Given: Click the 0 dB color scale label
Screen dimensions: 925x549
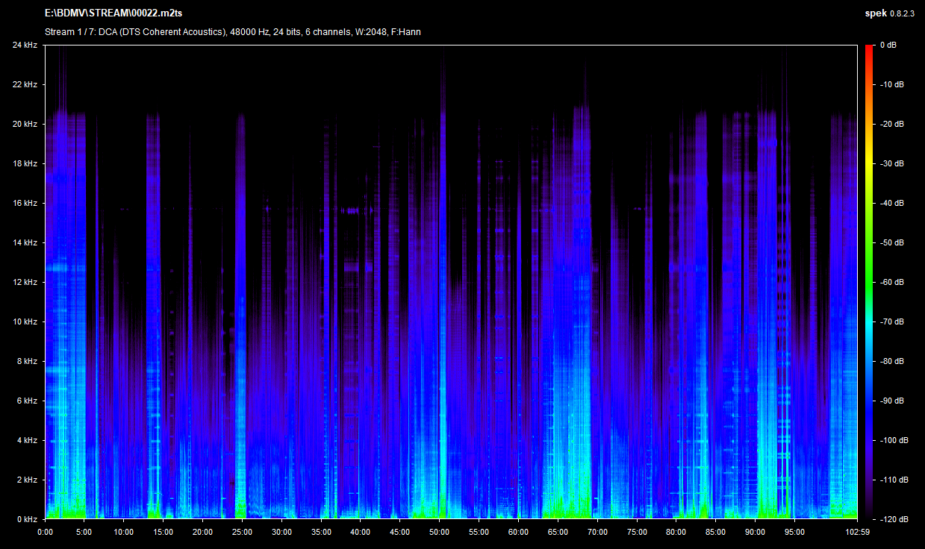Looking at the screenshot, I should click(888, 46).
